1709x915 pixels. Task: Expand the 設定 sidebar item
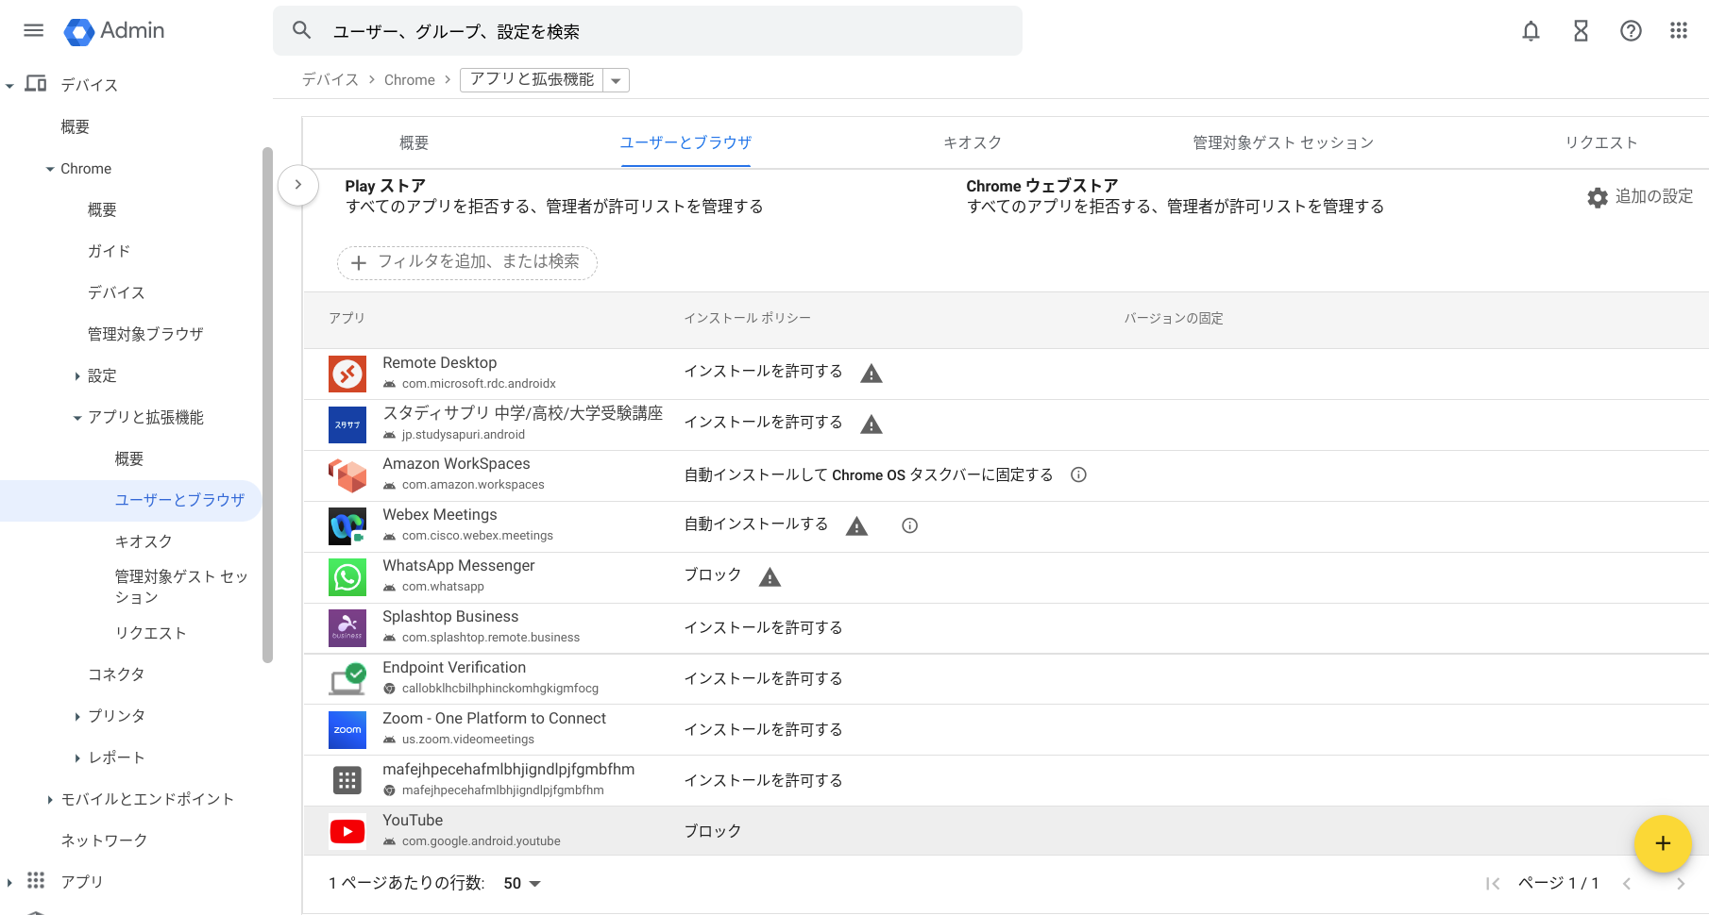(x=76, y=376)
